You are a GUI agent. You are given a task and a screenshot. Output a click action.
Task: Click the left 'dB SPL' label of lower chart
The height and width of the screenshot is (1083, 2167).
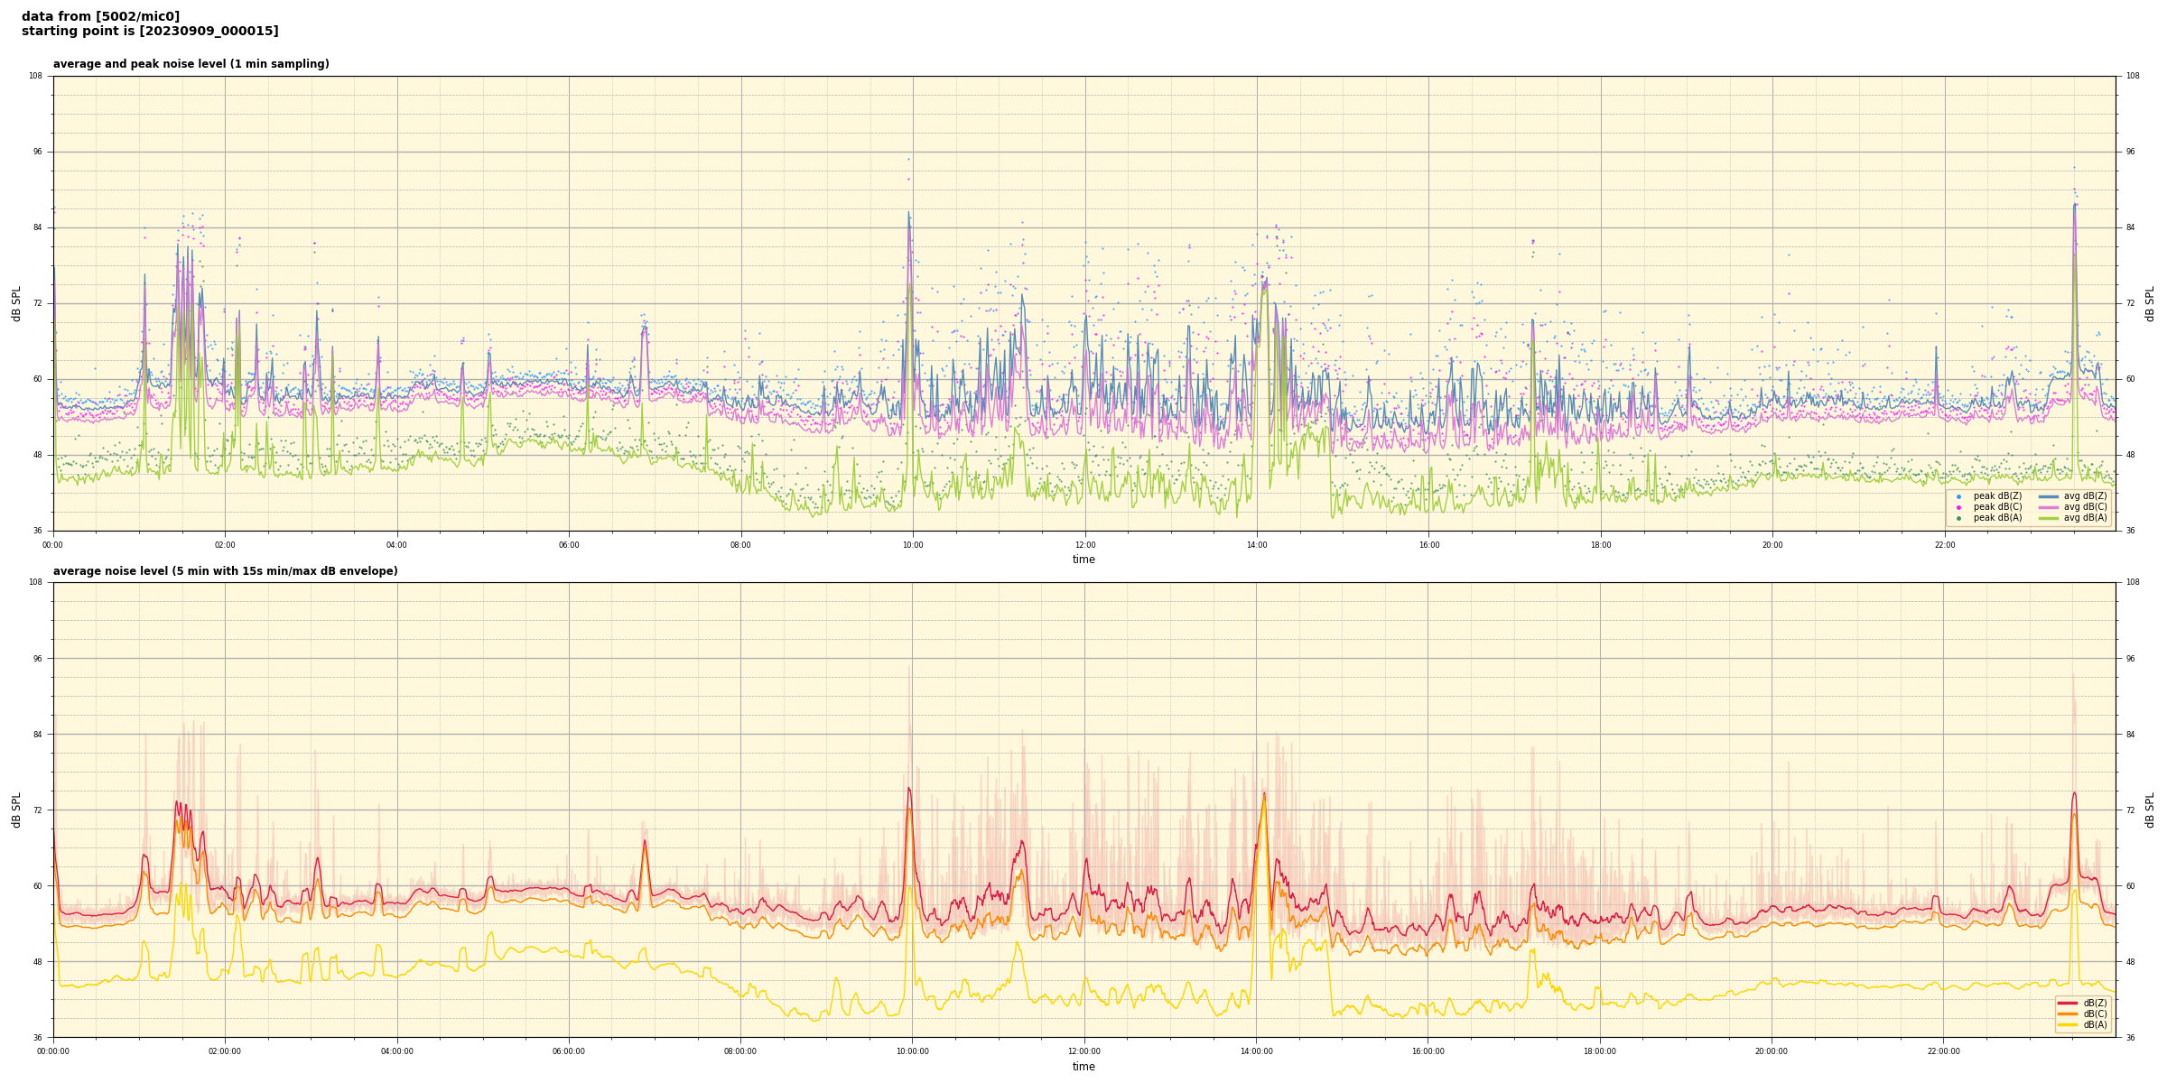pyautogui.click(x=16, y=810)
